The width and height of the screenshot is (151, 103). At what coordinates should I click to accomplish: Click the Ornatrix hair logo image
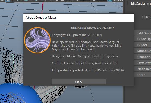click(37, 40)
